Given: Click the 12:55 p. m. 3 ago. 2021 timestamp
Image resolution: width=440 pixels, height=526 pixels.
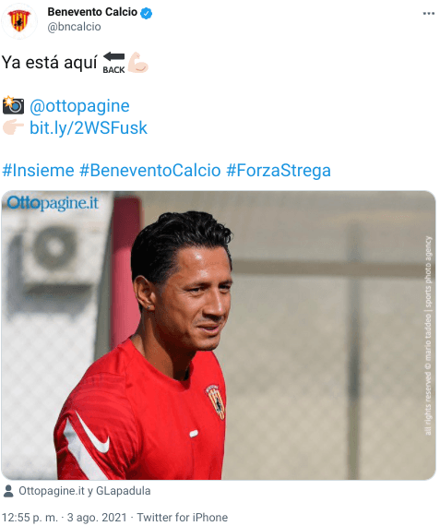Looking at the screenshot, I should pos(65,517).
